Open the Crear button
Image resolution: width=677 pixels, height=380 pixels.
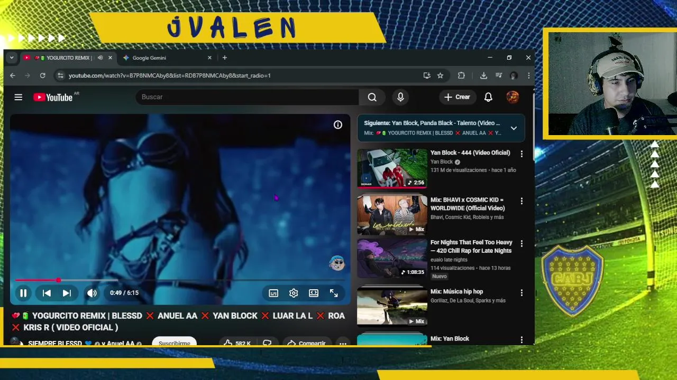tap(458, 97)
